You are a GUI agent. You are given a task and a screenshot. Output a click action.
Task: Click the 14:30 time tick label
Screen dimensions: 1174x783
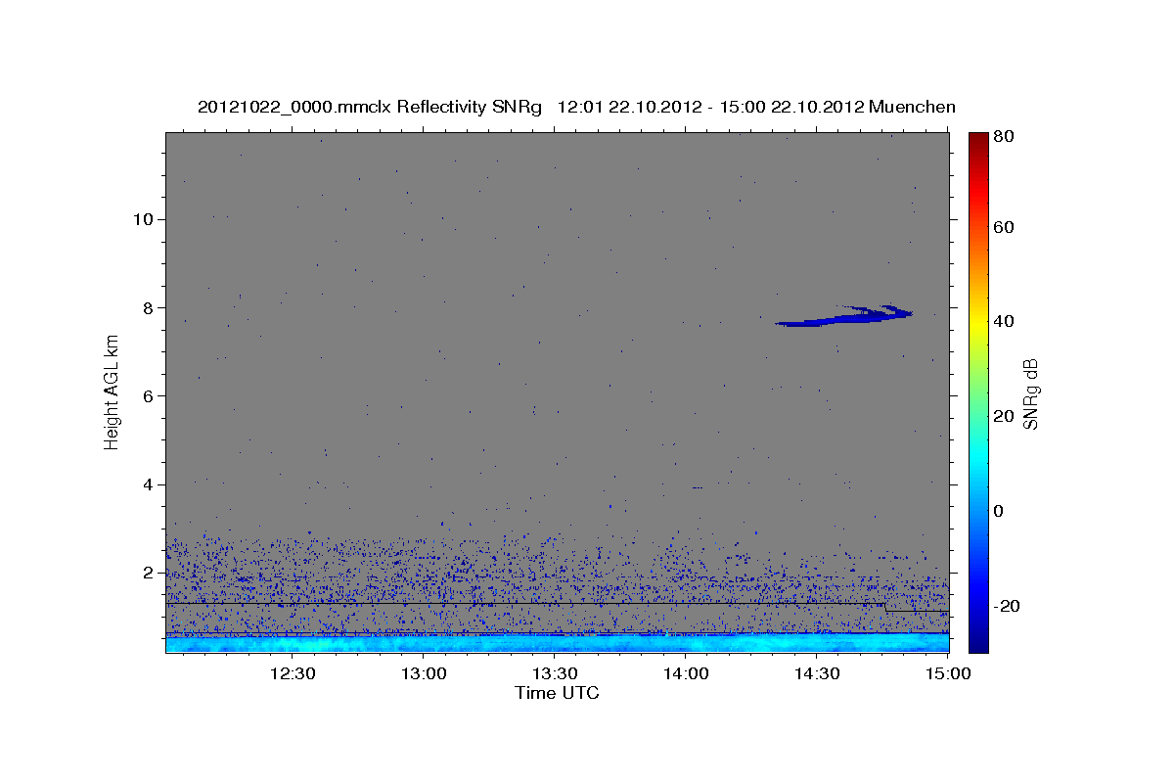(x=817, y=673)
